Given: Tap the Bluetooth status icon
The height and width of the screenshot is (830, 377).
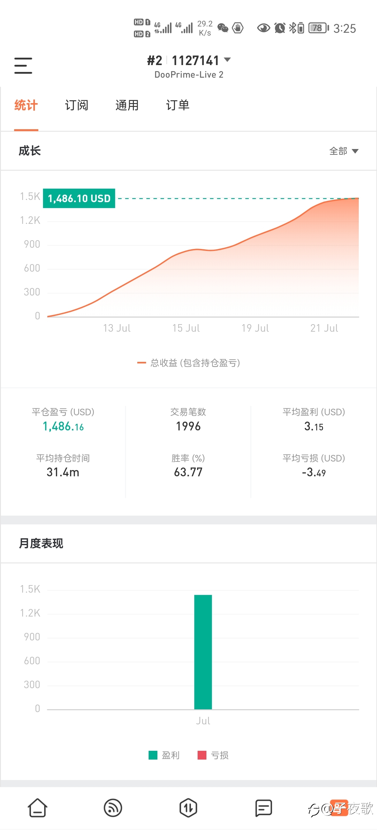Looking at the screenshot, I should [x=292, y=28].
